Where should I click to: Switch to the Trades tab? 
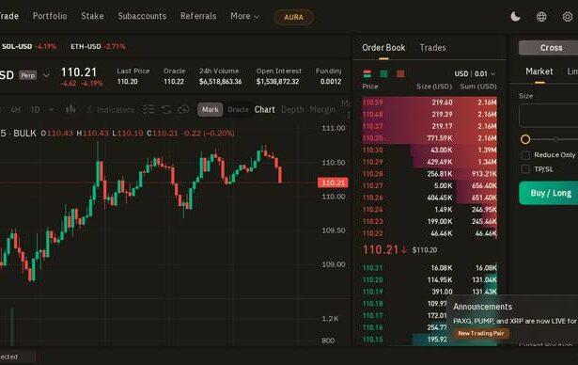[432, 48]
